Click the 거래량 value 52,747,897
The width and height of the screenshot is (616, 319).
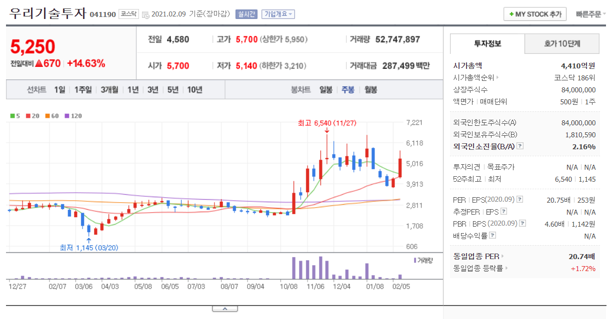(x=397, y=39)
